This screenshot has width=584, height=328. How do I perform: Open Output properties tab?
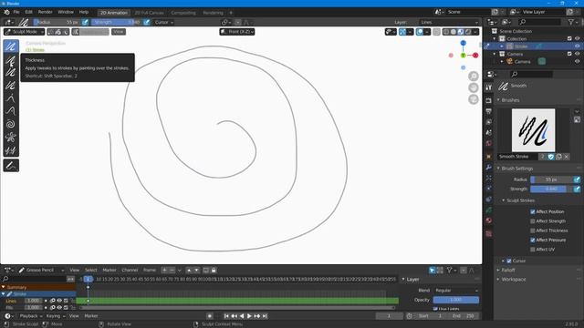click(x=489, y=111)
